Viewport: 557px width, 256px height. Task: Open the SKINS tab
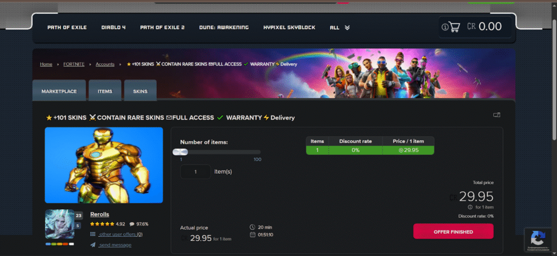click(140, 92)
